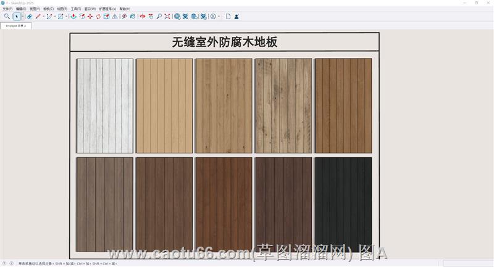
Task: Activate the Arc drawing tool
Action: (x=49, y=17)
